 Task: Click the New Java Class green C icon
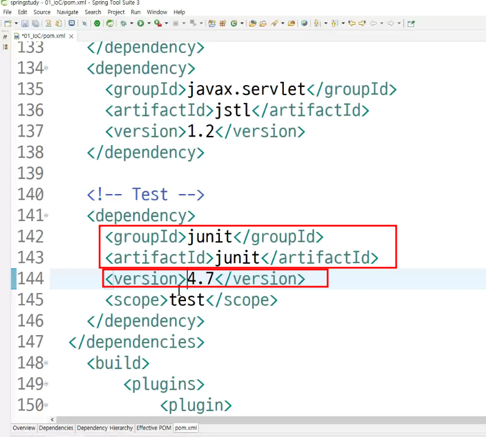coord(234,23)
